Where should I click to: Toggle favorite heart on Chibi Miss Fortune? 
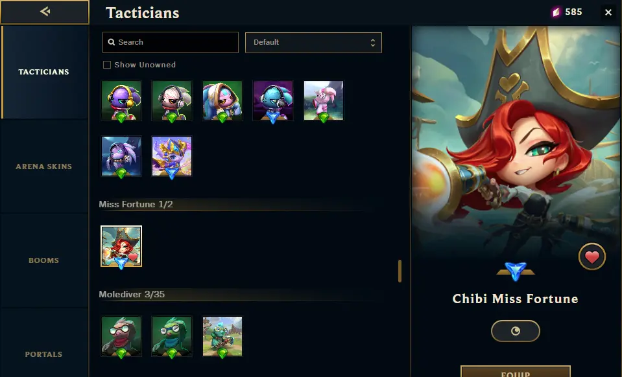(x=592, y=257)
